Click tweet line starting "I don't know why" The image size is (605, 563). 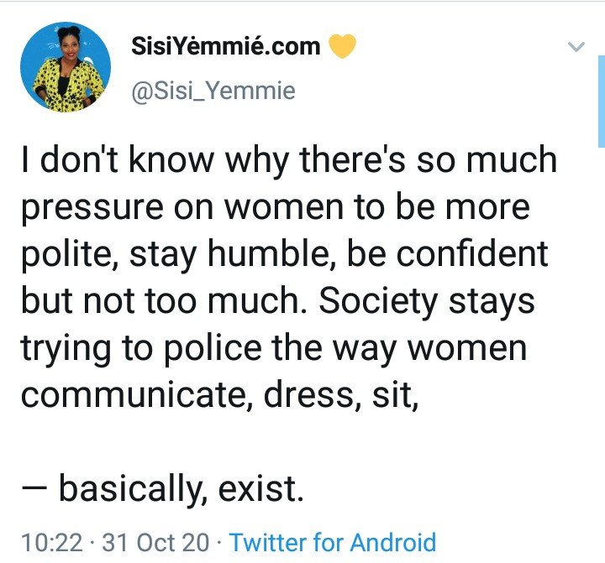(x=289, y=159)
